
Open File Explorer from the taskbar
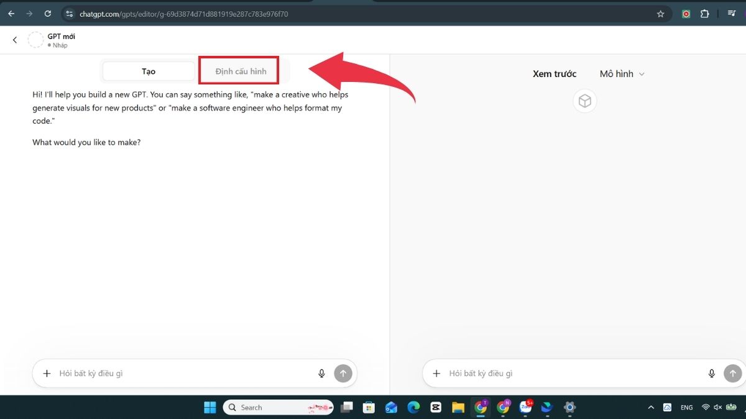(458, 407)
